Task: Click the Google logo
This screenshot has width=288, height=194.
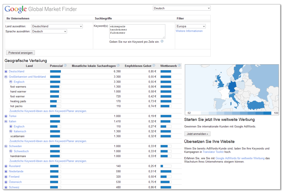Action: tap(16, 9)
